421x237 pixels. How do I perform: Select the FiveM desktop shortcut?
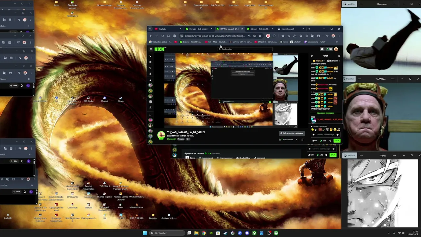121,206
